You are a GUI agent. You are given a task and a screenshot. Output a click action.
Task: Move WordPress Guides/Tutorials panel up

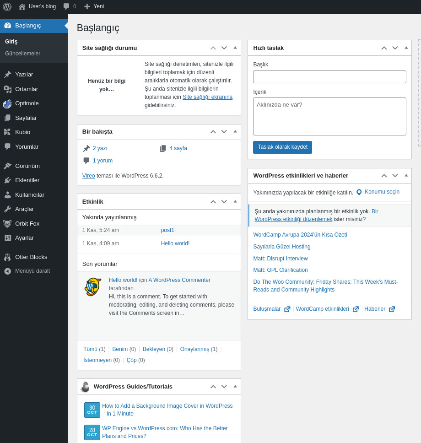tap(213, 386)
